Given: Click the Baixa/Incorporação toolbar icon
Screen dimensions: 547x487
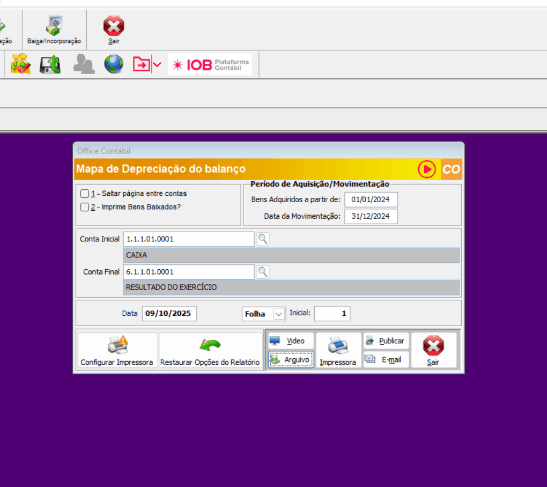Looking at the screenshot, I should 54,29.
